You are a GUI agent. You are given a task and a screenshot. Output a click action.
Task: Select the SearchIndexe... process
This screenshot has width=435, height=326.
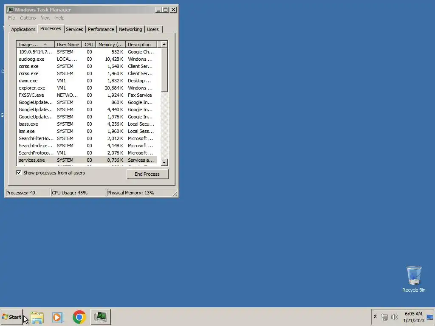coord(88,146)
